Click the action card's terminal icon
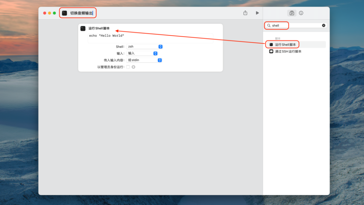 pyautogui.click(x=83, y=29)
